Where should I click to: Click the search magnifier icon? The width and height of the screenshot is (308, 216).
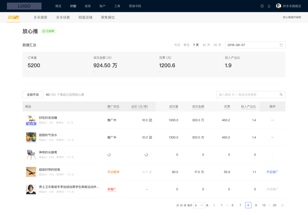pyautogui.click(x=281, y=95)
